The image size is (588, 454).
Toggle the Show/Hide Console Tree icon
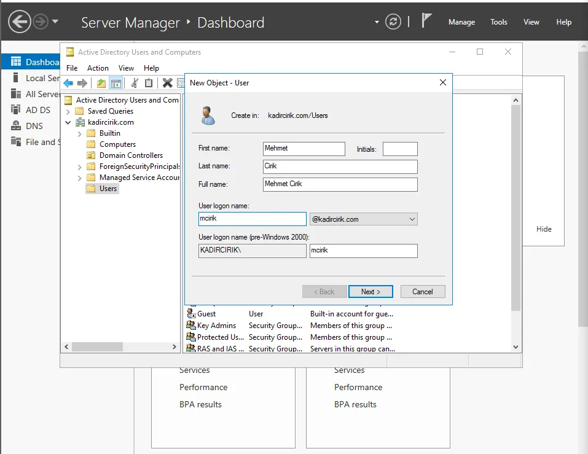[116, 83]
